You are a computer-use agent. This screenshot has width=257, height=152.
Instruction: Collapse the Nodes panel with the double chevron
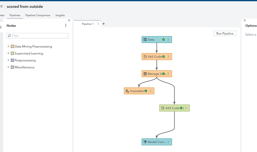[x=69, y=20]
